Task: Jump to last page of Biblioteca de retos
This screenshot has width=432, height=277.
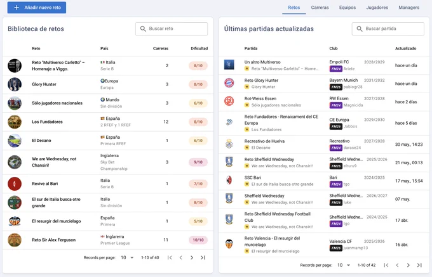Action: coord(203,257)
